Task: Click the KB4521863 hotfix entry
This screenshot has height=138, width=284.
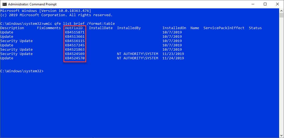Action: (75, 50)
